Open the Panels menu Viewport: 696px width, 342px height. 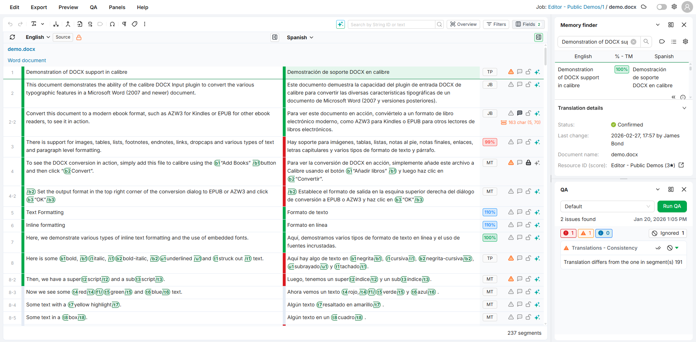(x=117, y=7)
